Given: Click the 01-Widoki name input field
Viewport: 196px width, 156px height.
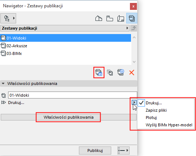Looking at the screenshot, I should point(73,95).
